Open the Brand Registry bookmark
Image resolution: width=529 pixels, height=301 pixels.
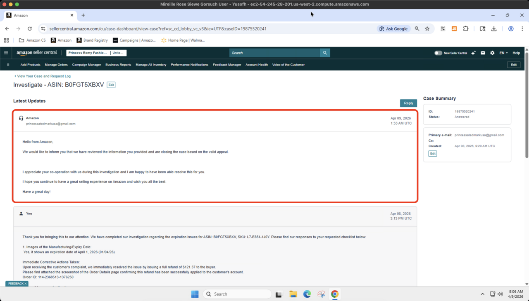[92, 40]
